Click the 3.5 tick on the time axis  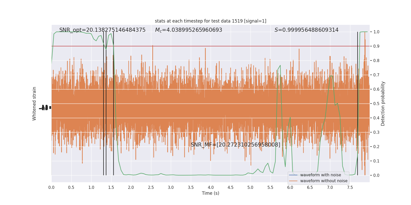tap(191, 188)
